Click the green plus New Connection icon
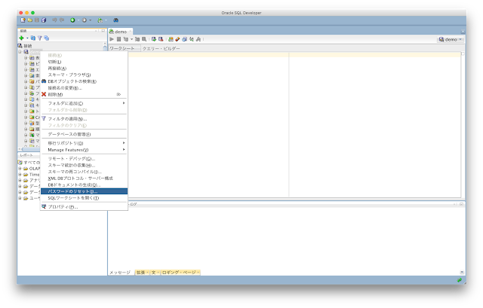The width and height of the screenshot is (483, 308). (x=21, y=38)
